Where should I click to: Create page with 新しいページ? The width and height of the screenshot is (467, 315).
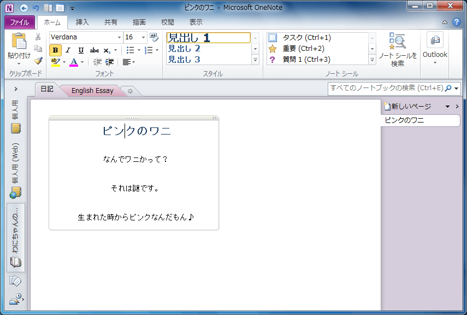(x=409, y=107)
